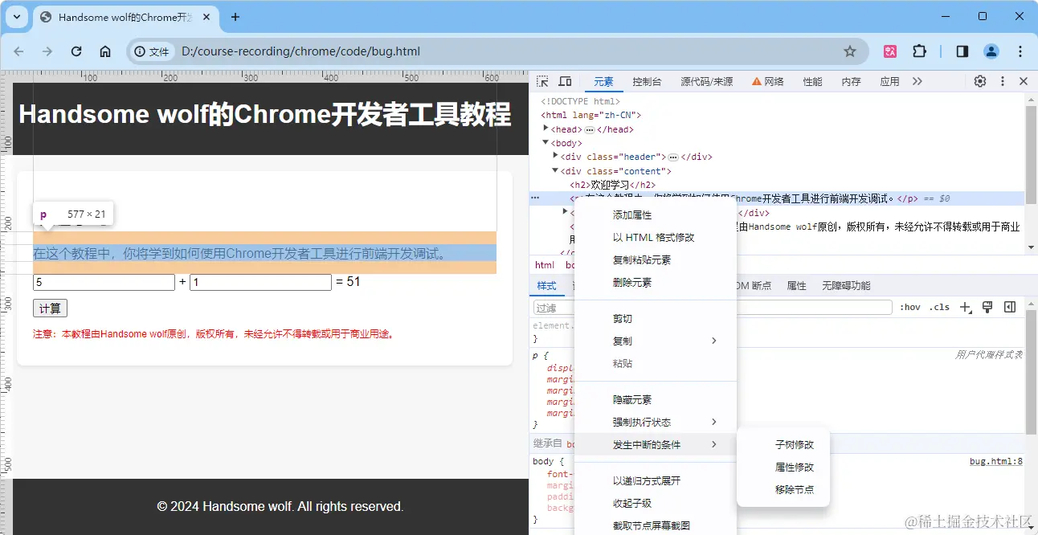
Task: Open bug.html:8 source link
Action: pyautogui.click(x=995, y=461)
